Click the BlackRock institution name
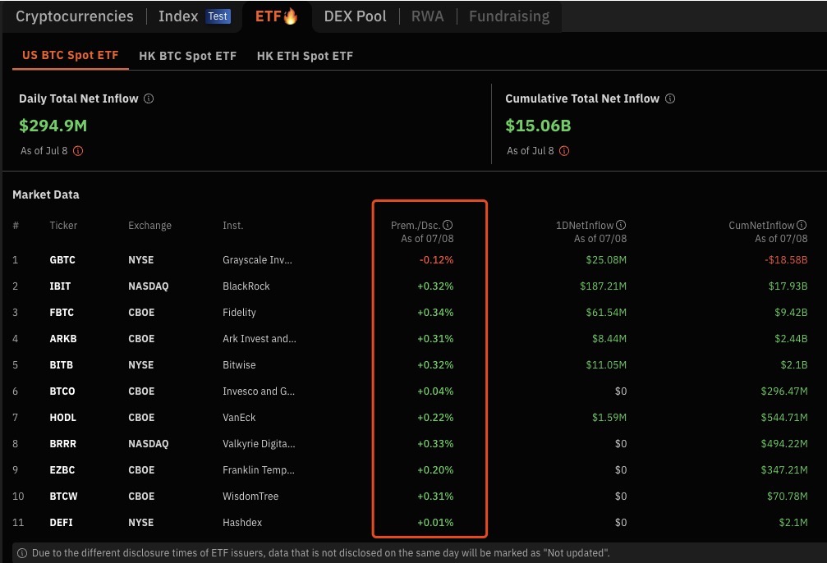Viewport: 827px width, 563px height. click(x=246, y=286)
